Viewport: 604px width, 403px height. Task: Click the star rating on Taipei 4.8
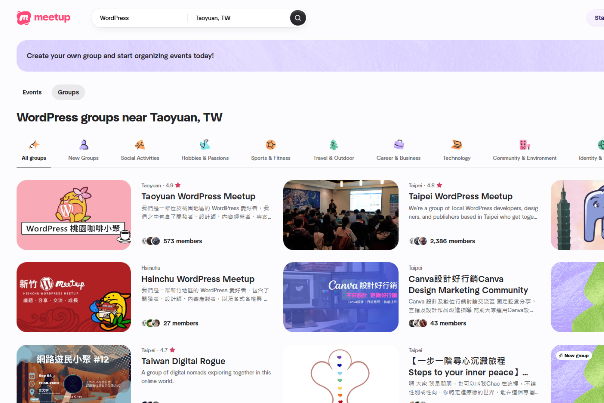point(439,185)
